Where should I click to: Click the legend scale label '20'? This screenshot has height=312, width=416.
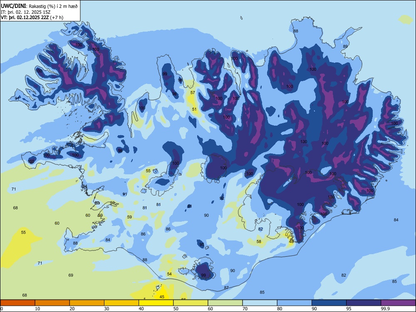72,309
